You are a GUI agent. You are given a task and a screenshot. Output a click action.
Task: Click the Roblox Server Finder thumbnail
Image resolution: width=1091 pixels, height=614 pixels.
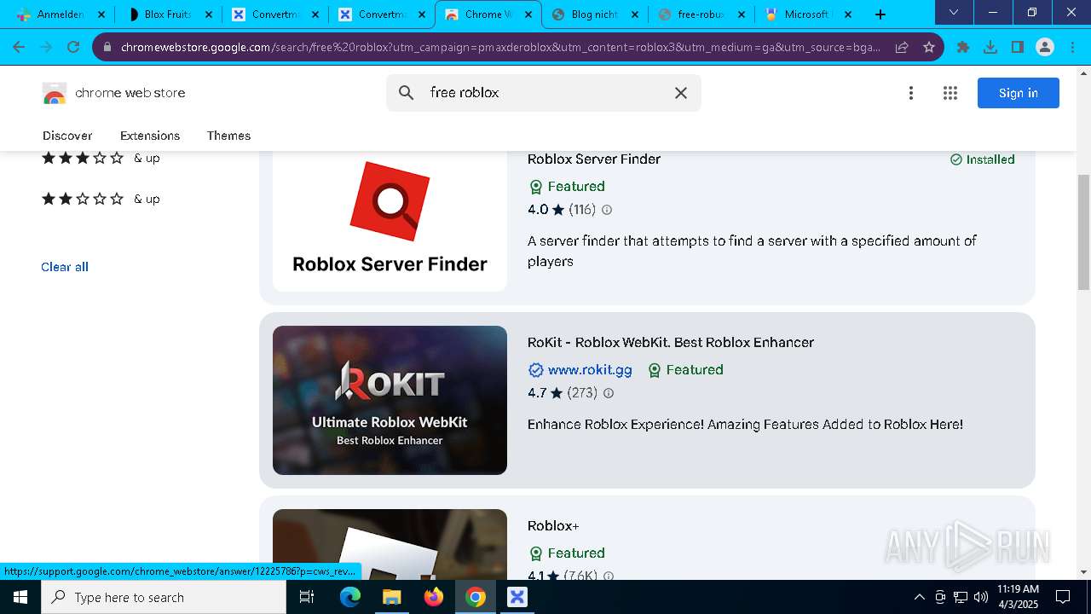point(390,222)
